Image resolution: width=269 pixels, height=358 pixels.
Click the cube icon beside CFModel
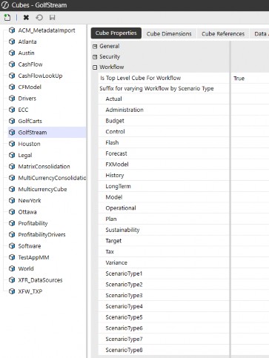(12, 87)
